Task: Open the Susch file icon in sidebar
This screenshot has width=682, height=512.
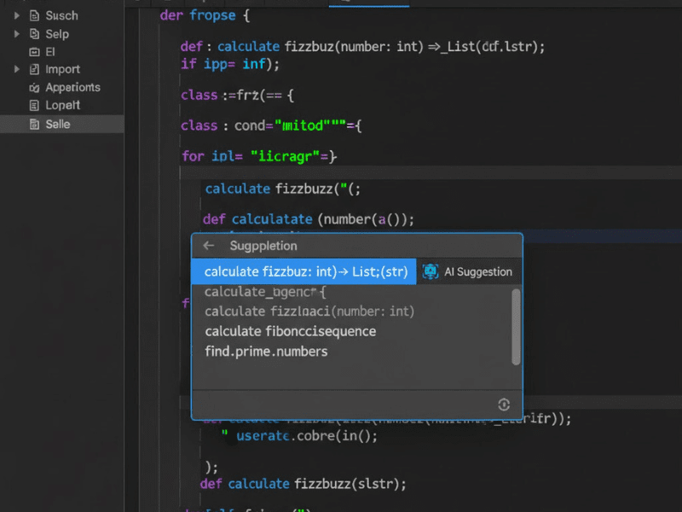Action: tap(34, 15)
